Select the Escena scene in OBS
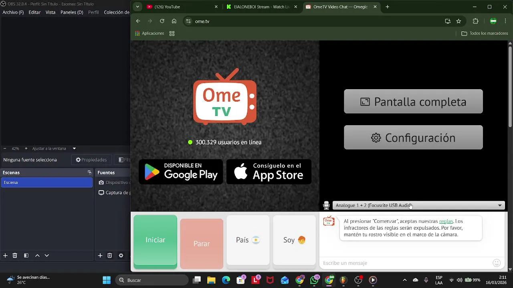 click(x=47, y=182)
